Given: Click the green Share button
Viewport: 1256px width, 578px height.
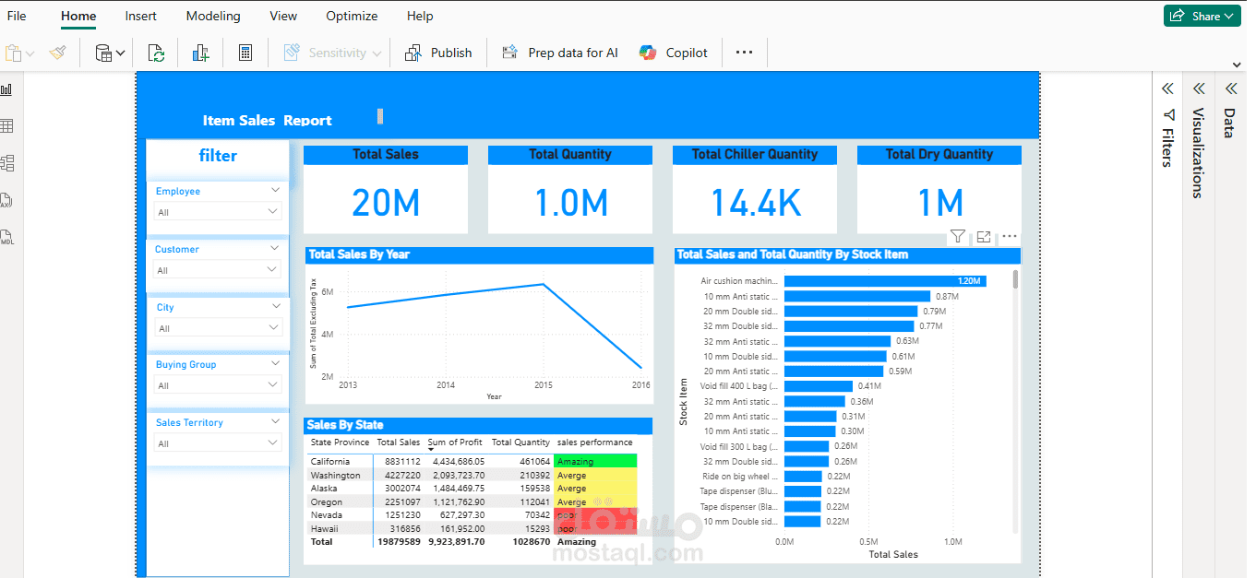Looking at the screenshot, I should coord(1202,16).
